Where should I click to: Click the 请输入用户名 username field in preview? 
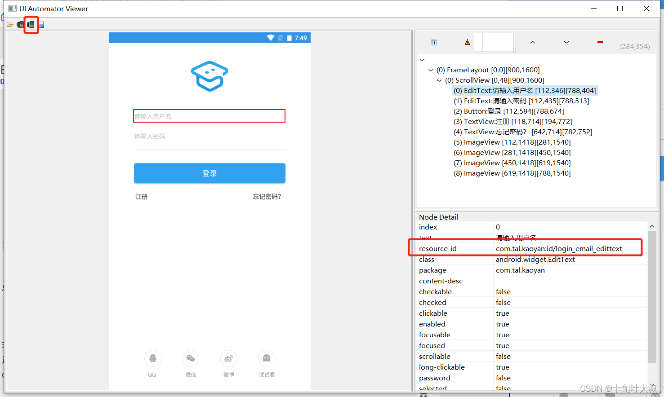tap(209, 116)
